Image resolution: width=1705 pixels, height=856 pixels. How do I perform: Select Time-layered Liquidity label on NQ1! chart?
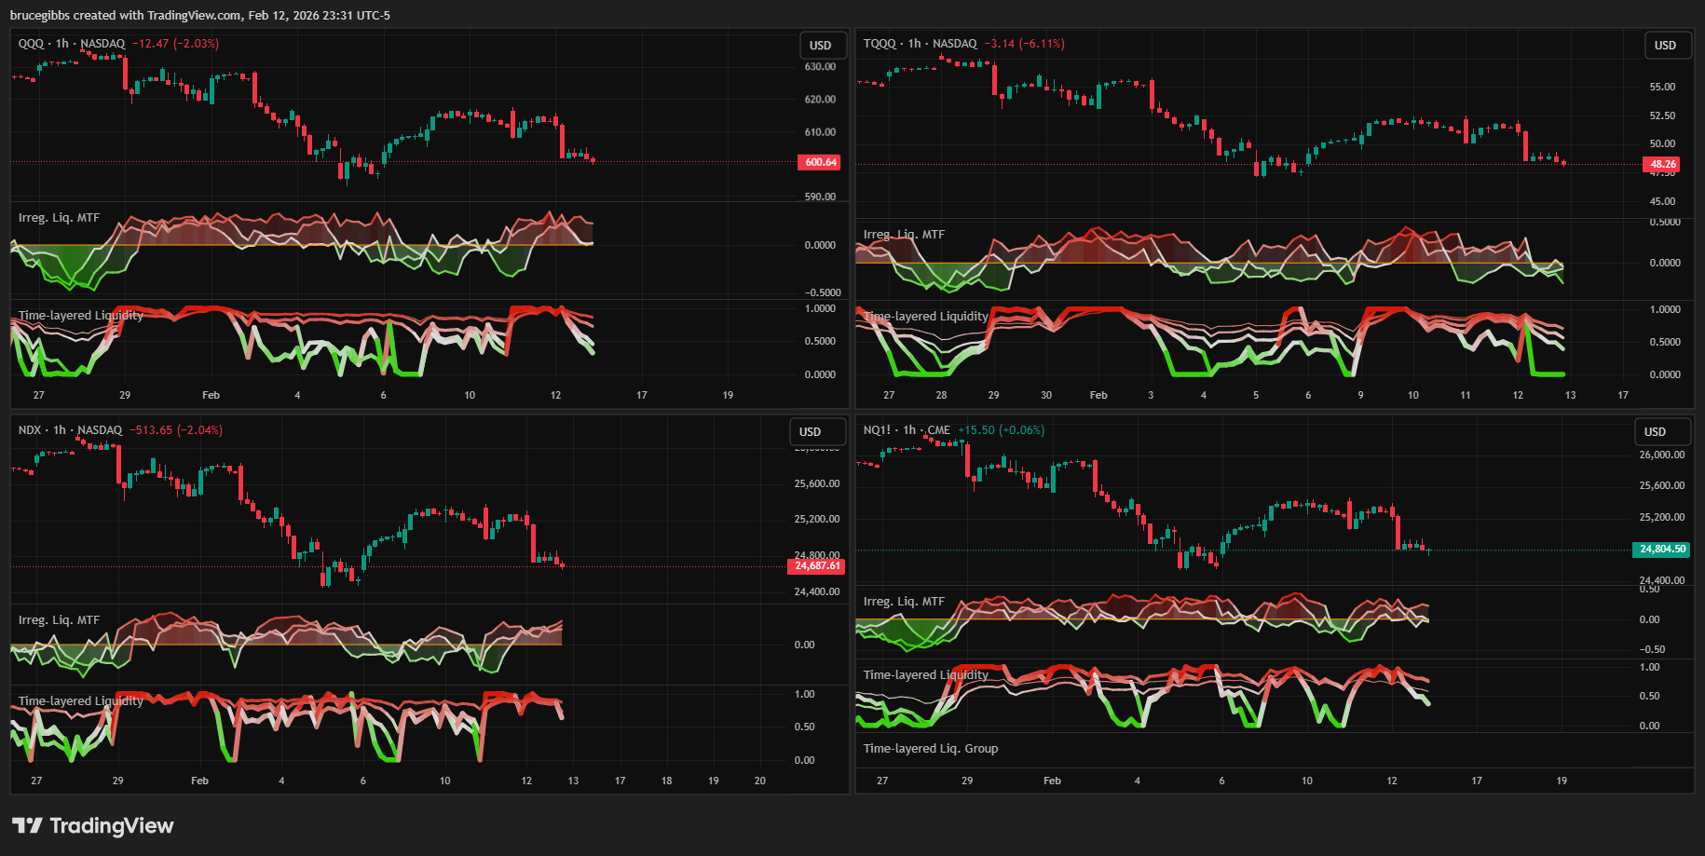(925, 675)
